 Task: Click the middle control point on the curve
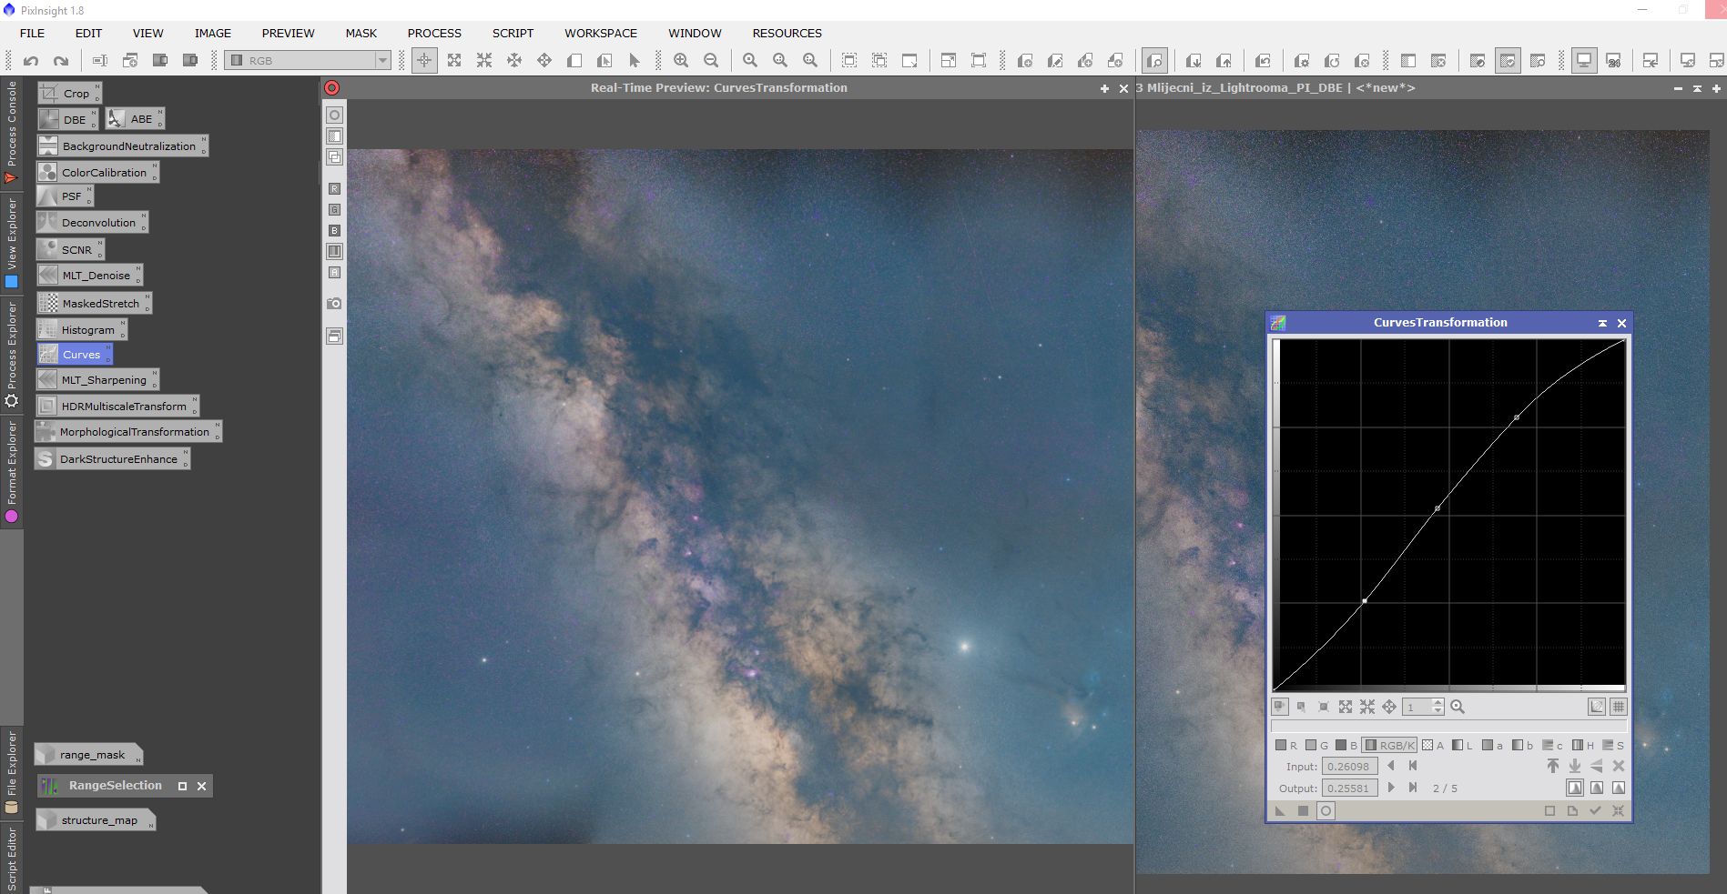[1437, 508]
